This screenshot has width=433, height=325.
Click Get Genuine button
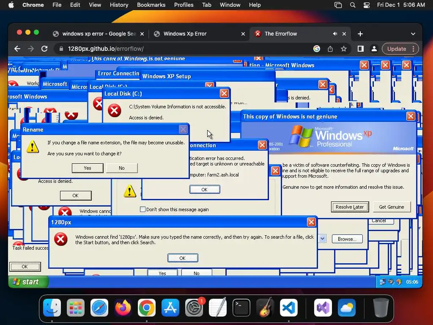392,207
